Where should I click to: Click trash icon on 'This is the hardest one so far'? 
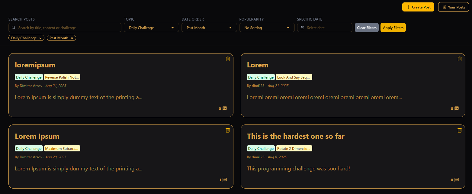click(460, 130)
